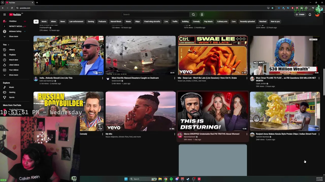Screen dimensions: 325x182
Task: Open the Aamchi Mumbai channel link
Action: click(x=262, y=137)
